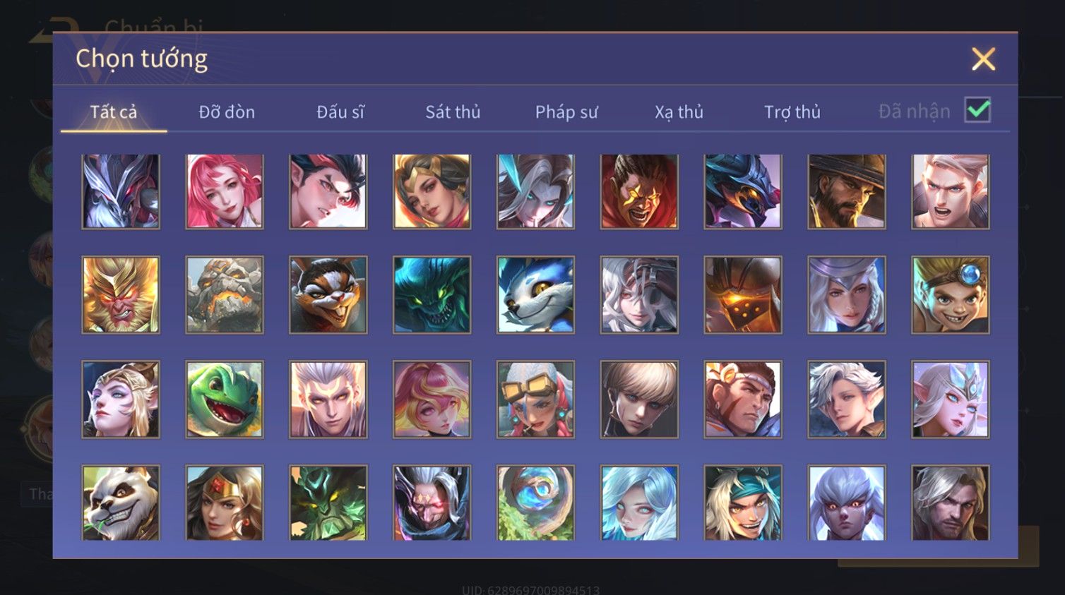Select the hero with yellow goggles

tap(535, 399)
